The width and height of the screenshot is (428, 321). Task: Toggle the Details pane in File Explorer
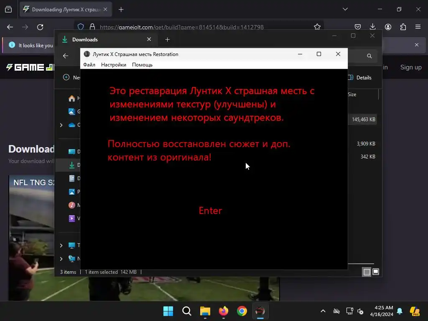(x=360, y=77)
